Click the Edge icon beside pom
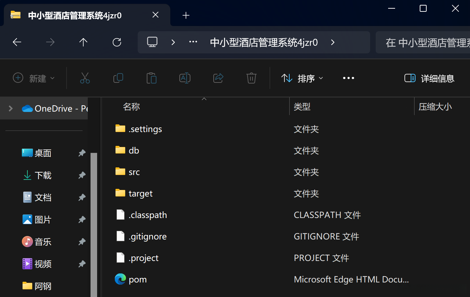470x297 pixels. (120, 279)
